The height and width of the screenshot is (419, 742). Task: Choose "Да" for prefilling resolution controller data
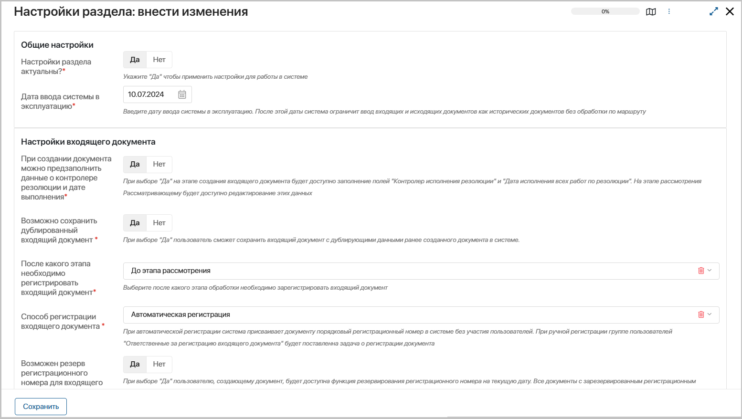(135, 164)
